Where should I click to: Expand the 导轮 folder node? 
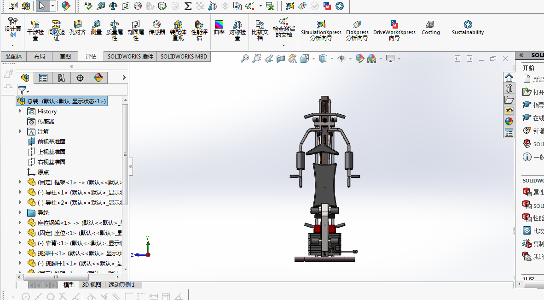click(x=20, y=212)
